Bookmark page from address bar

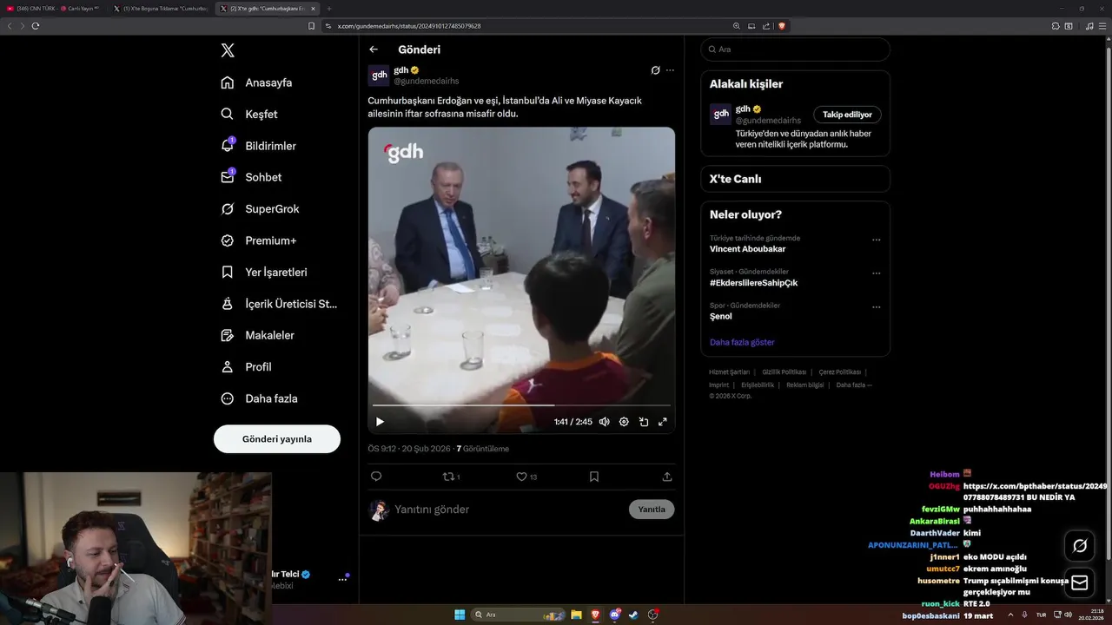point(312,26)
